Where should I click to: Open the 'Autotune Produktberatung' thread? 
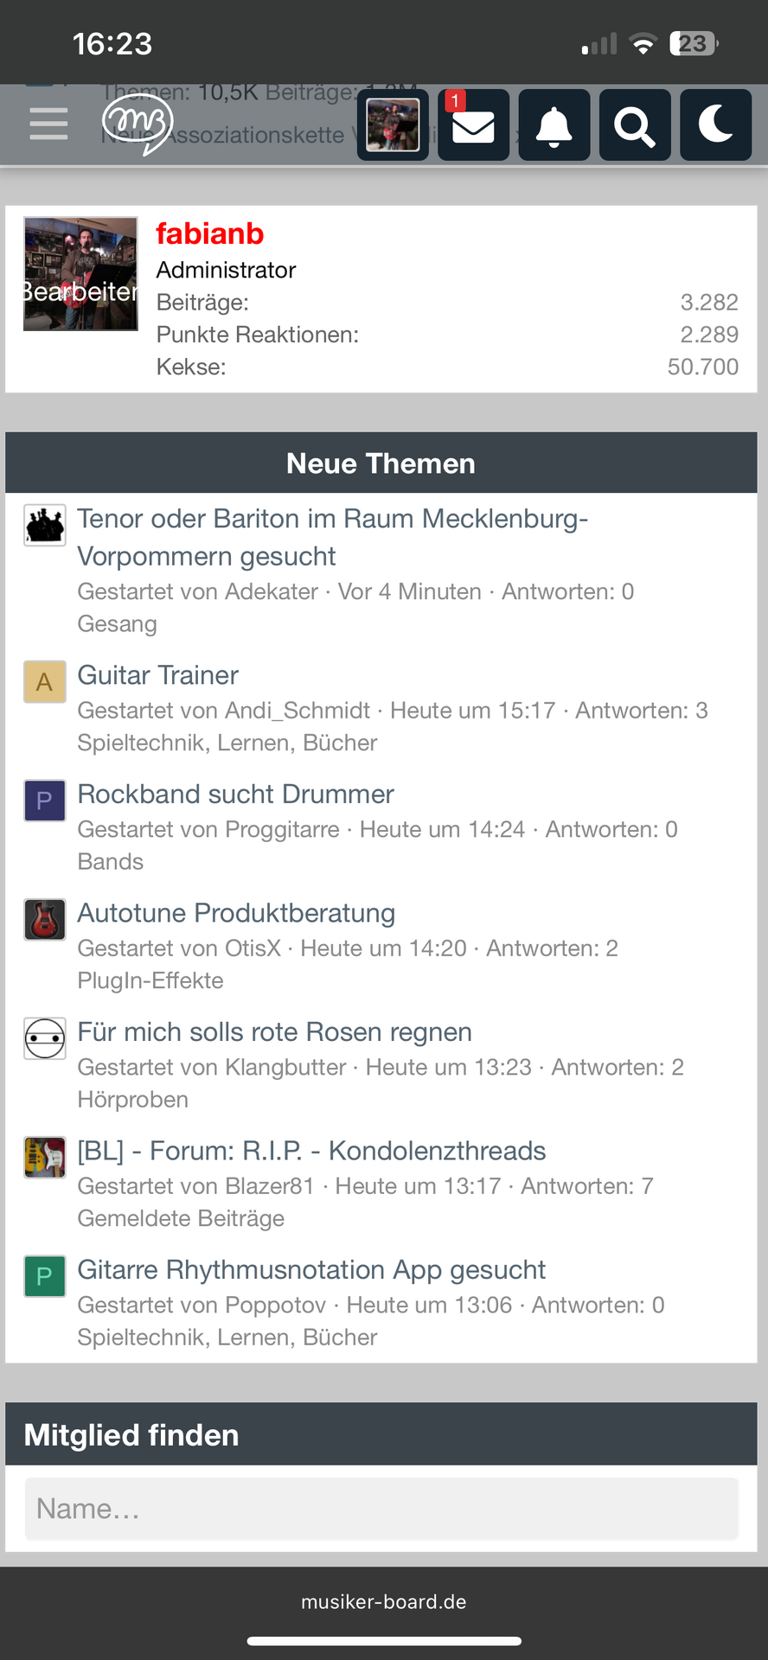click(236, 913)
